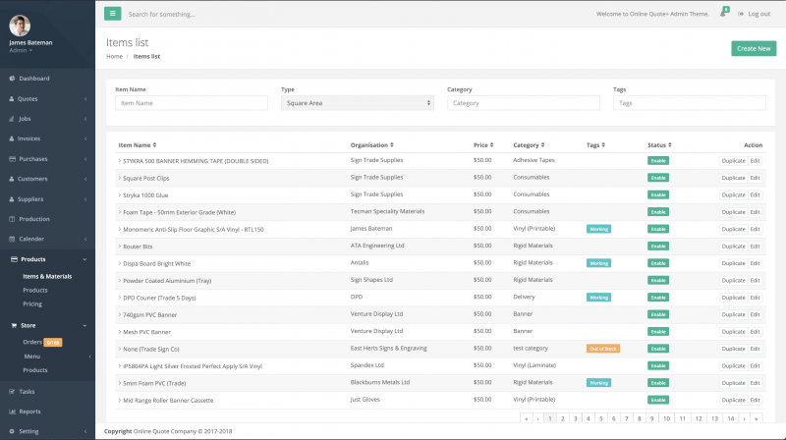Toggle Enable status for DPD Courier row

pyautogui.click(x=657, y=298)
